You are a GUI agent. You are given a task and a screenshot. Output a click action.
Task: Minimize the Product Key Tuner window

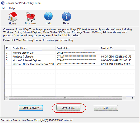pyautogui.click(x=114, y=3)
